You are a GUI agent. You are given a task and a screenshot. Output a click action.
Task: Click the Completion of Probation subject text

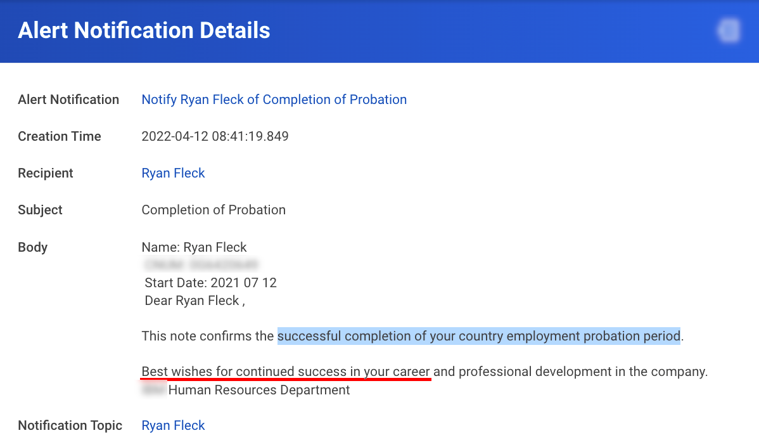[x=214, y=210]
